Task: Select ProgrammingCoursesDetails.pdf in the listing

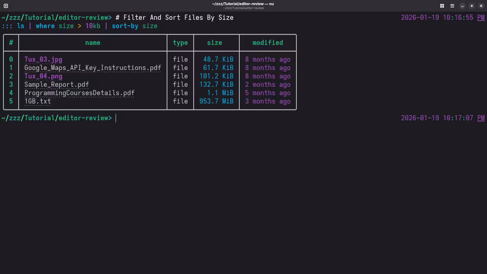Action: [80, 93]
